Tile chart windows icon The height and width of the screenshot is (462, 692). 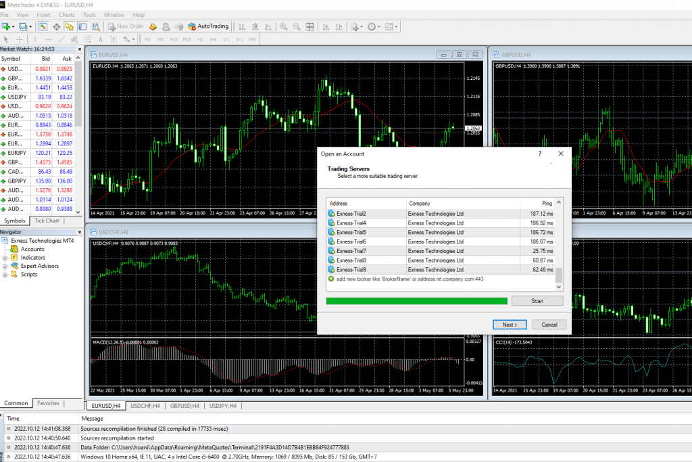310,26
